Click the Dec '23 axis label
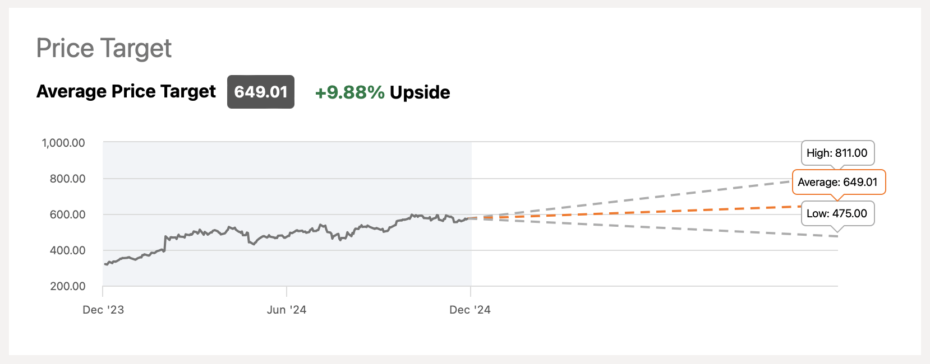Viewport: 930px width, 364px height. [x=103, y=310]
